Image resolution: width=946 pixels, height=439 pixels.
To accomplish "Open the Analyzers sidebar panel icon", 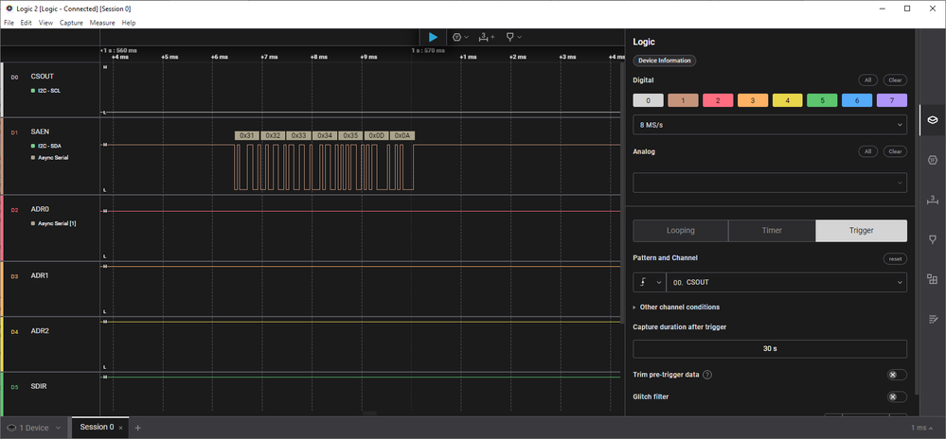I will click(x=932, y=159).
